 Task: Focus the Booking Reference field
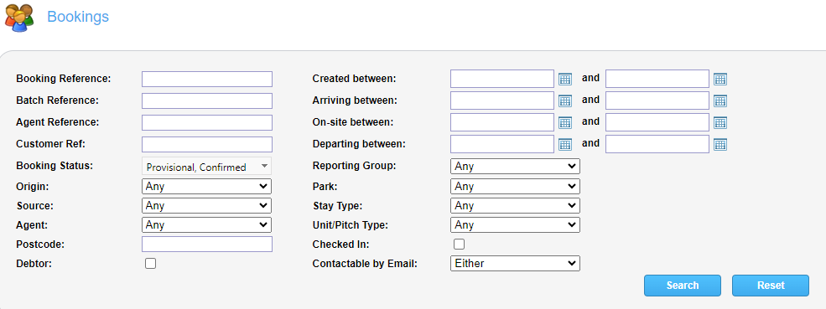207,79
